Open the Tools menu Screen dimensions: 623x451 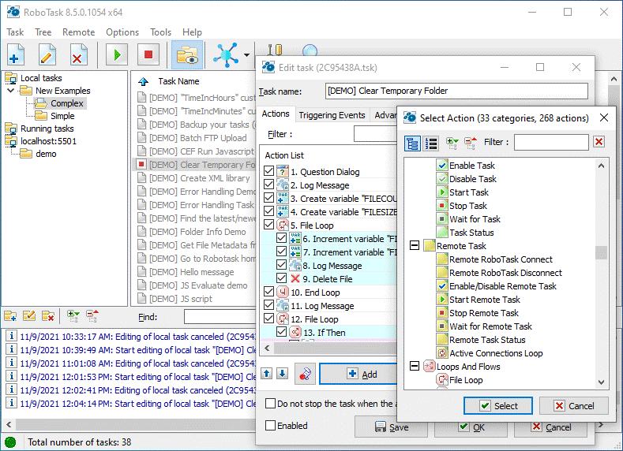160,32
